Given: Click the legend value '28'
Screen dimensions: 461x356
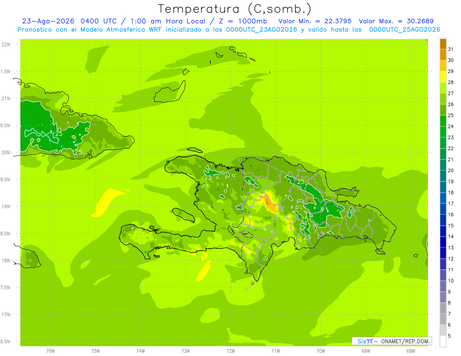Looking at the screenshot, I should (451, 82).
